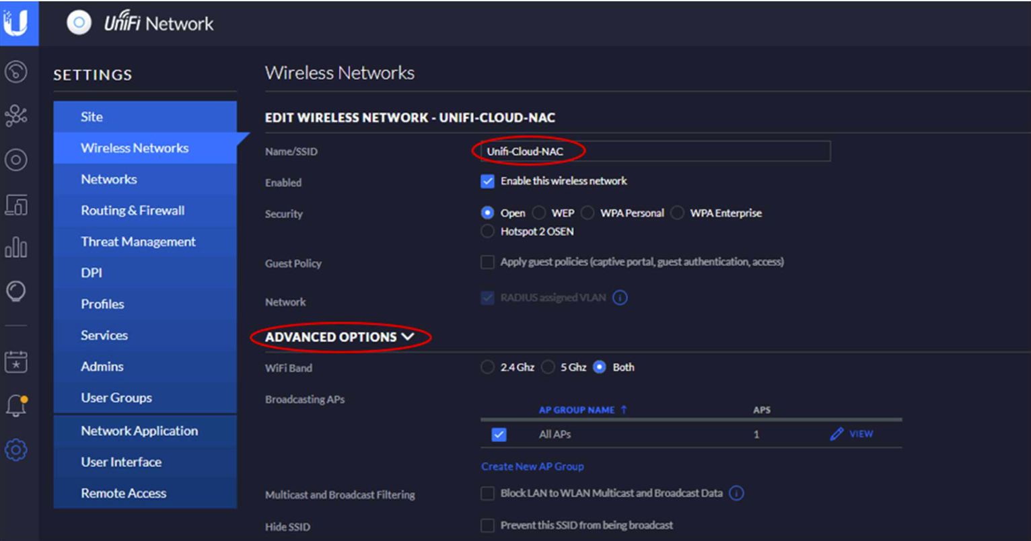Screen dimensions: 1031x541
Task: Select the WEP security radio button
Action: 539,213
